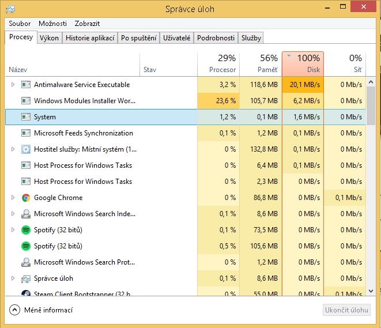This screenshot has height=328, width=381.
Task: Sort by the Paměť column header
Action: coord(261,64)
